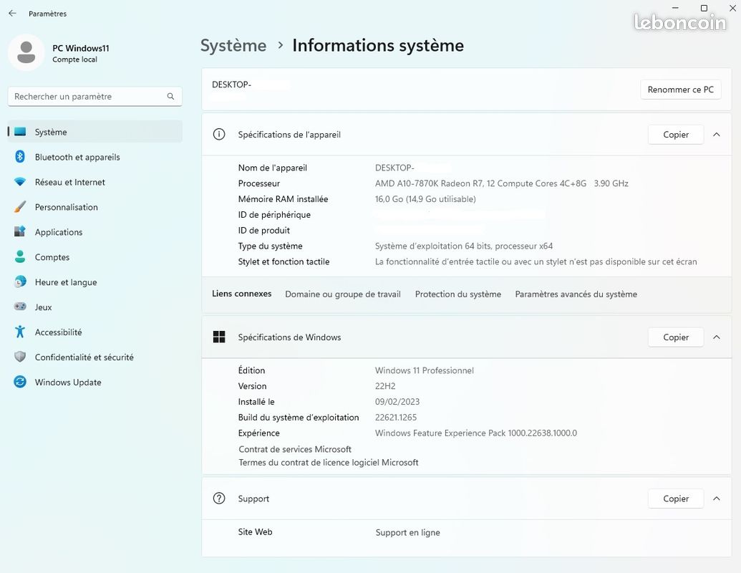Click the Rechercher un paramètre search field
The image size is (741, 573).
(95, 97)
